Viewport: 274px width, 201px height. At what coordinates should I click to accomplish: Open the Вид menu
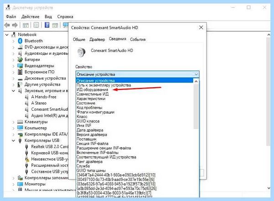point(48,16)
